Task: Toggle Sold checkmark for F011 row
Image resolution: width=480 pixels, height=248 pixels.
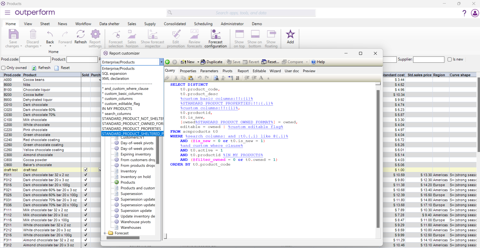Action: (86, 175)
